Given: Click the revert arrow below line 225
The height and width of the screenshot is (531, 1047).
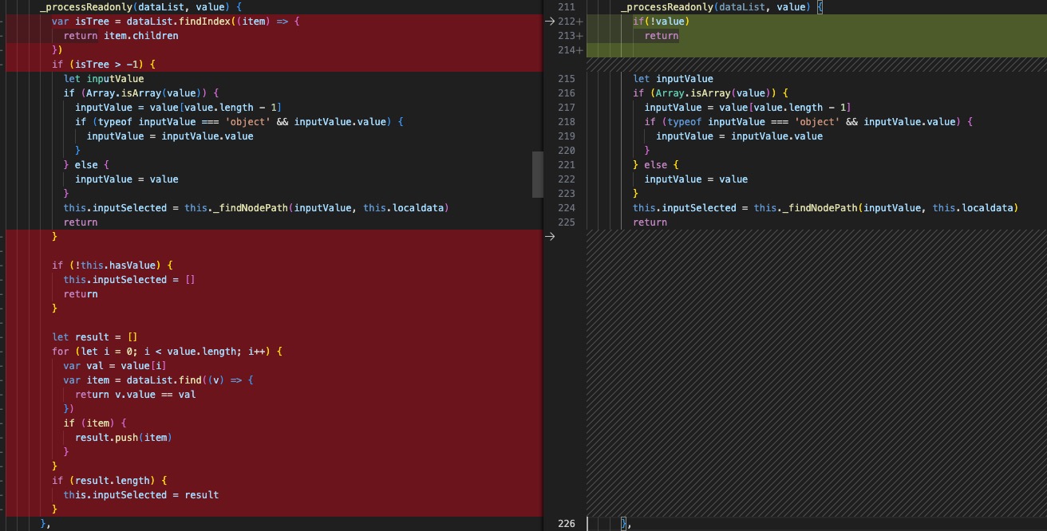Looking at the screenshot, I should 549,237.
